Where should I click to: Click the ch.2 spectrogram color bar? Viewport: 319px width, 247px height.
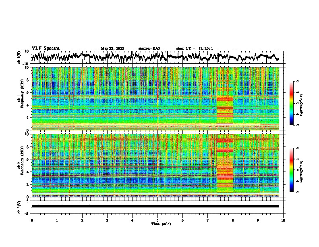tap(292, 170)
